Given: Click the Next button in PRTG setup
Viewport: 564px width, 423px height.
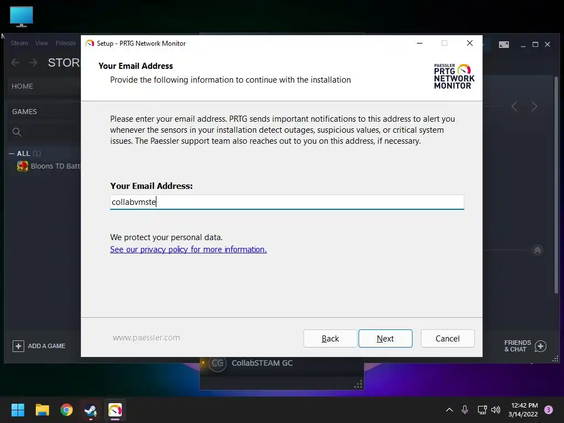Looking at the screenshot, I should [x=385, y=339].
